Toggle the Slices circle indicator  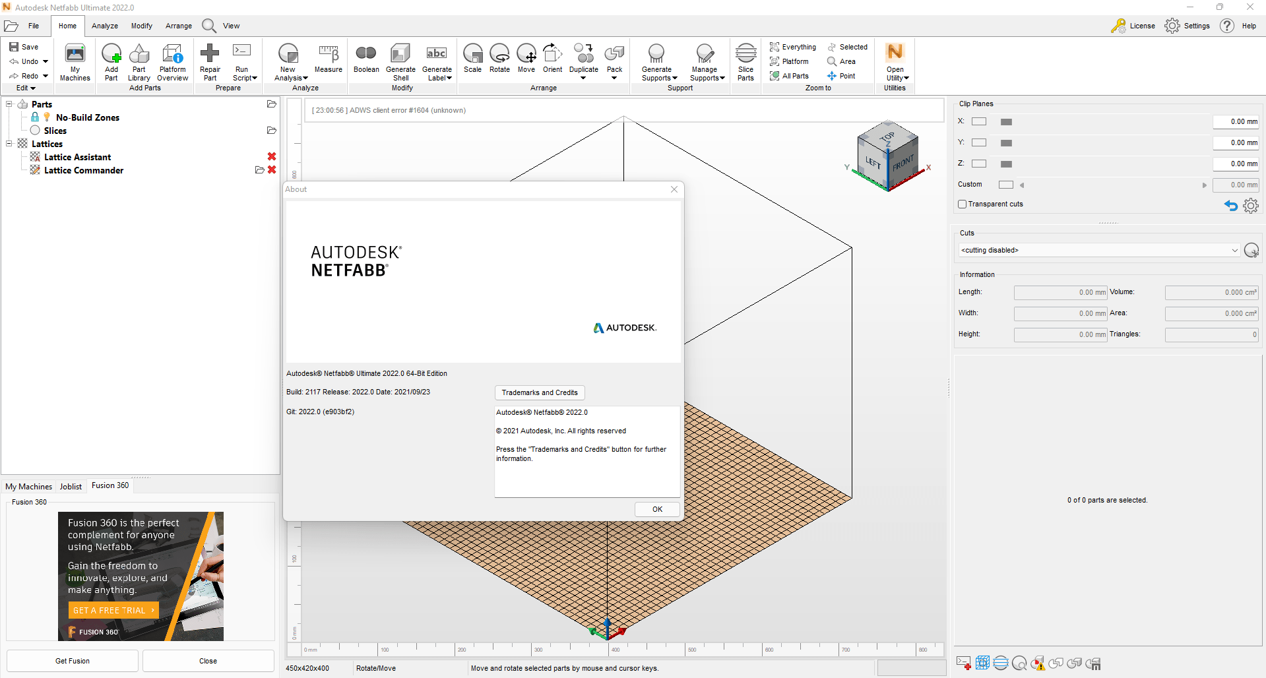tap(35, 130)
